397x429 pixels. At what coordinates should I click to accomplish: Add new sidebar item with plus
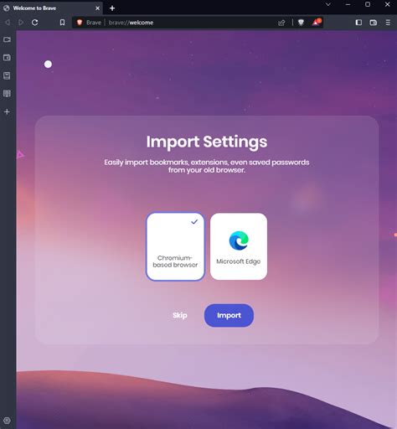(x=7, y=111)
